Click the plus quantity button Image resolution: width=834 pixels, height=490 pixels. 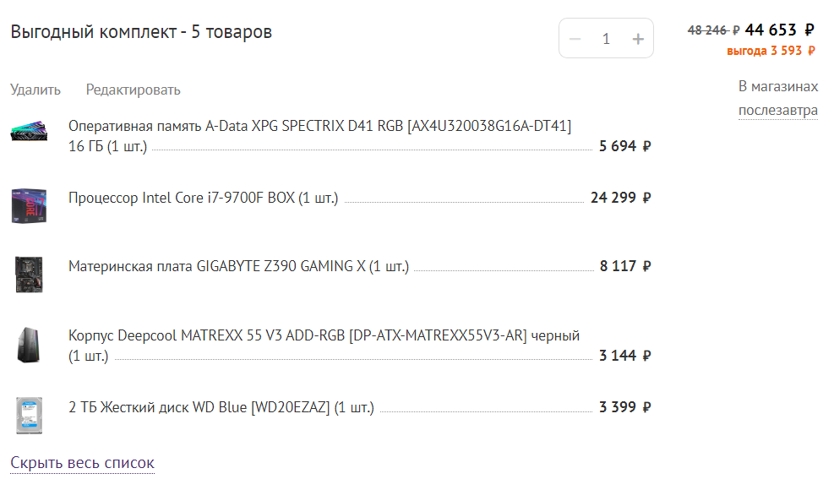[638, 39]
